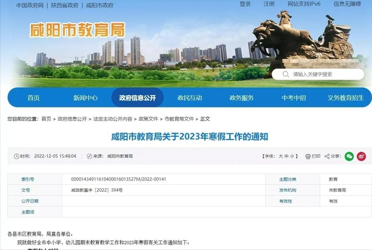Click the share icon next to 分享
Viewport: 372px width, 250px height.
point(327,156)
